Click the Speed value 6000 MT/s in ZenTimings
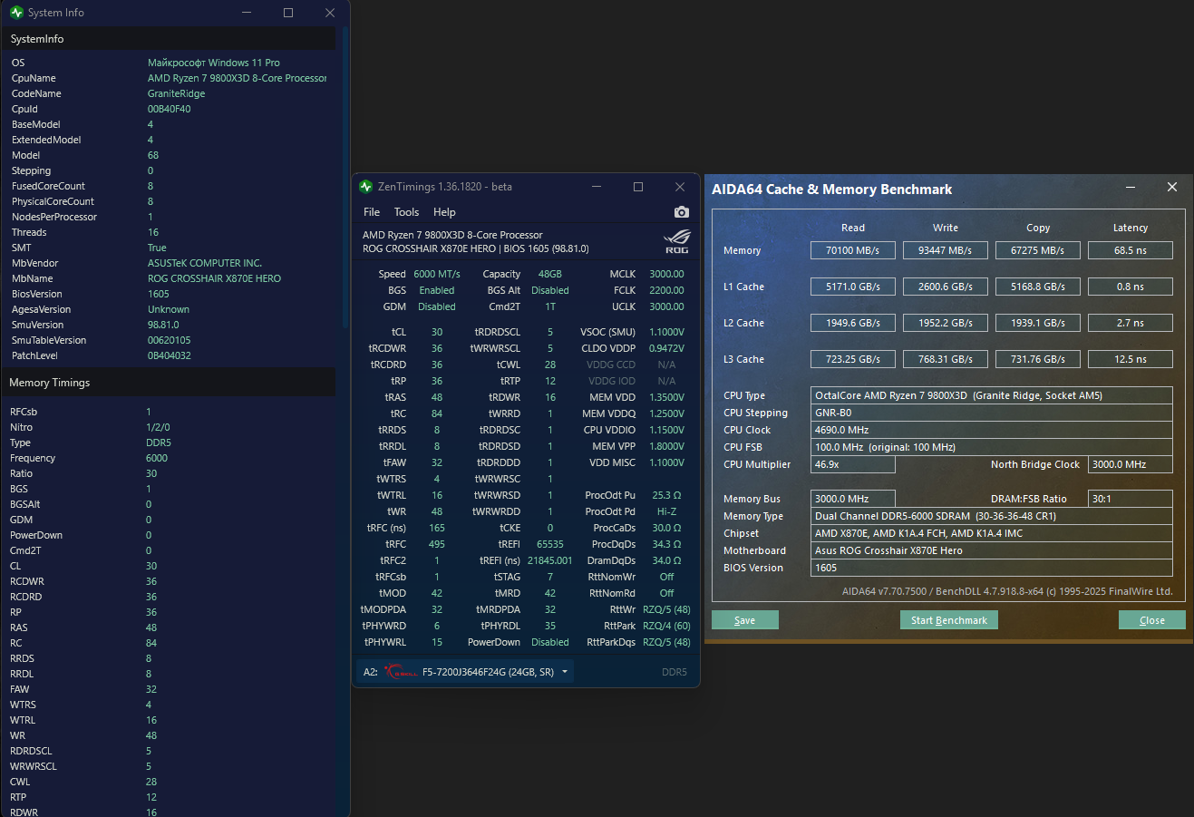Image resolution: width=1194 pixels, height=817 pixels. click(x=437, y=274)
